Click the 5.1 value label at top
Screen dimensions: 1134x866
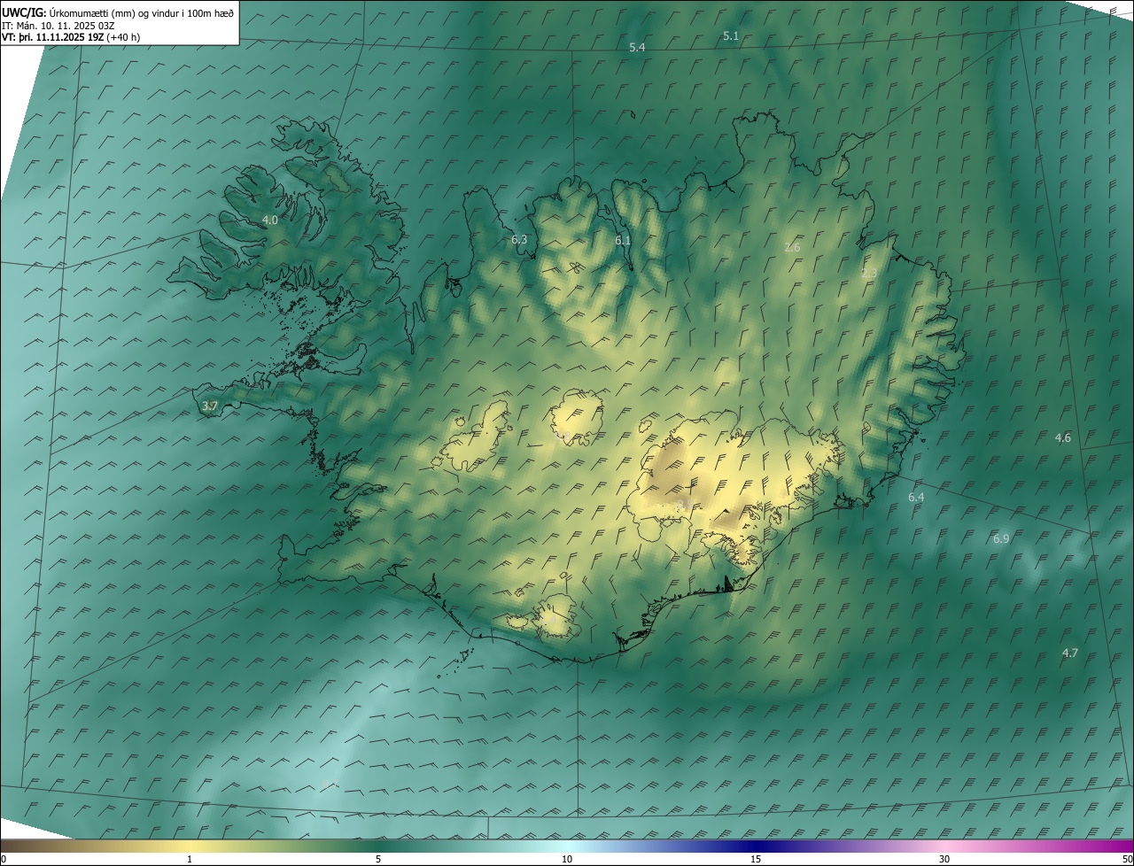731,36
